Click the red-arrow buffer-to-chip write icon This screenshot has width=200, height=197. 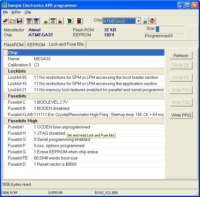(29, 21)
